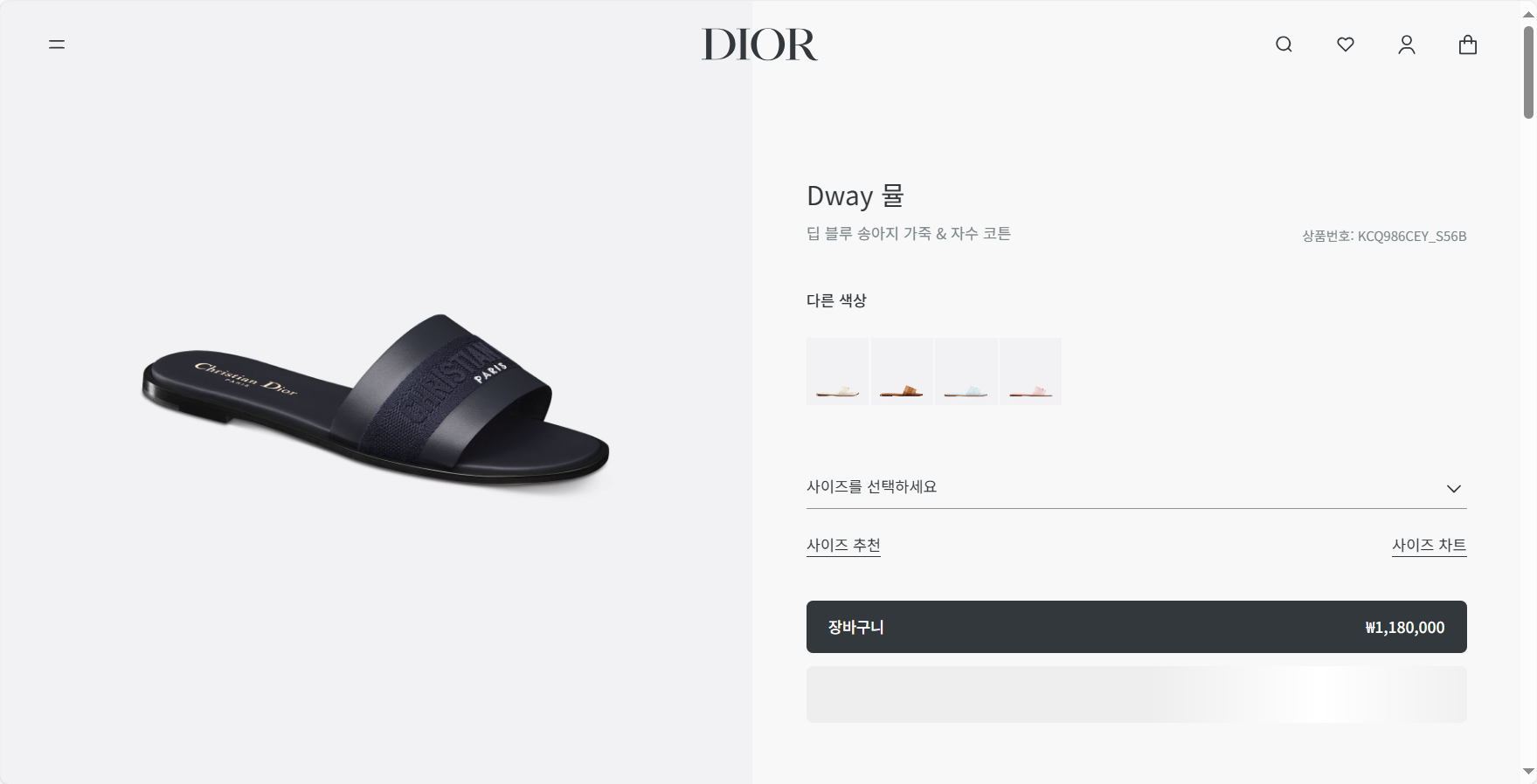Screen dimensions: 1537x784
Task: Open the wishlist heart icon
Action: 1346,45
